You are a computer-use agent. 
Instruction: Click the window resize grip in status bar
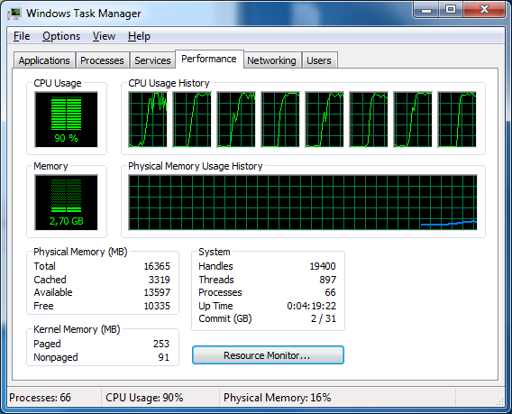tap(500, 401)
